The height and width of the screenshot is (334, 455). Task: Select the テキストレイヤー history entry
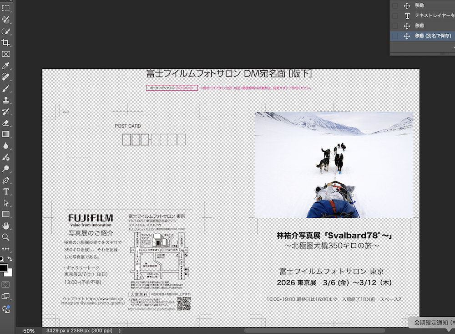432,15
